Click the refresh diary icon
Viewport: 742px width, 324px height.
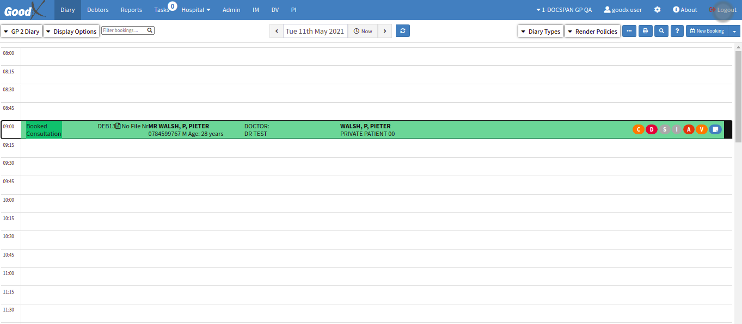(402, 31)
